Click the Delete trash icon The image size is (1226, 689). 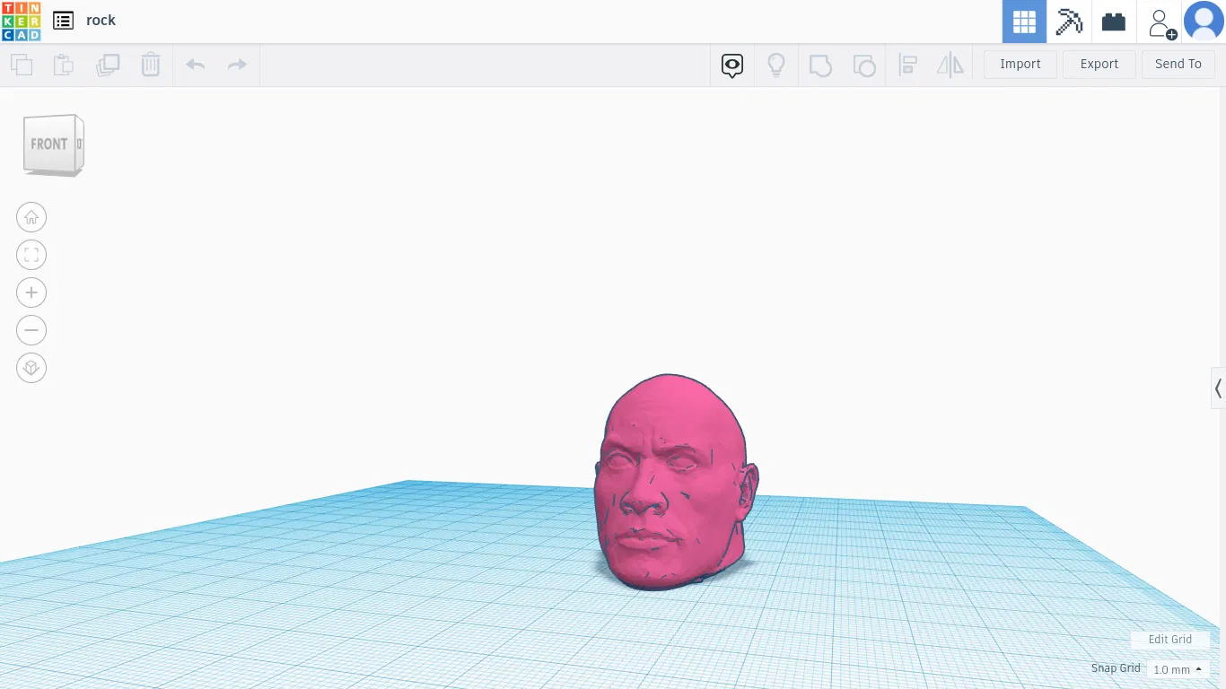pyautogui.click(x=151, y=65)
